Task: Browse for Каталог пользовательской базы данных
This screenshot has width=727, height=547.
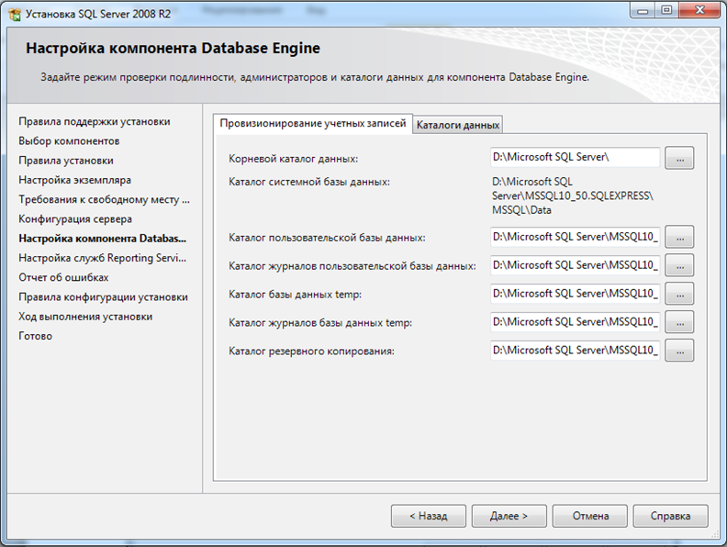Action: click(x=679, y=238)
